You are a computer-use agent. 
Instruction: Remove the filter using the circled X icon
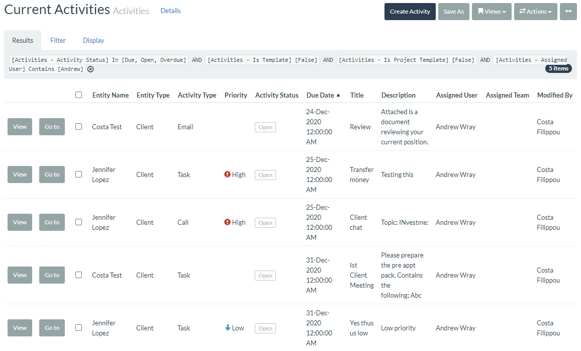click(90, 69)
